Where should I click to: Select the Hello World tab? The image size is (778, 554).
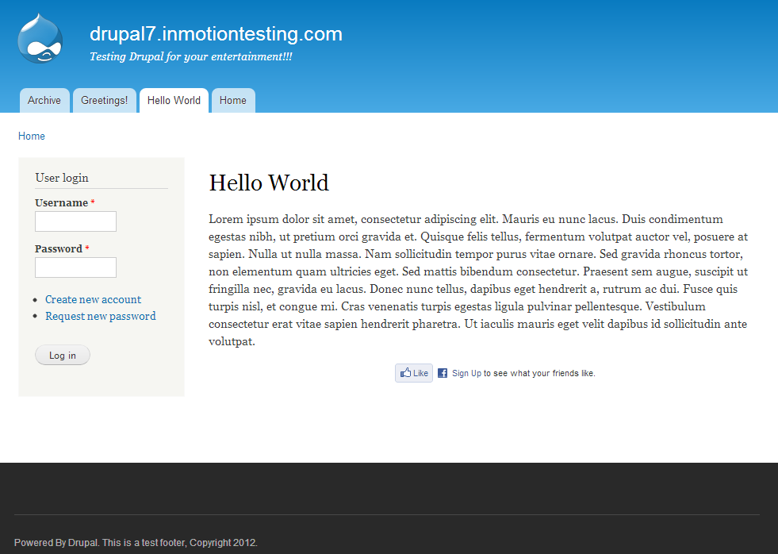(x=174, y=101)
